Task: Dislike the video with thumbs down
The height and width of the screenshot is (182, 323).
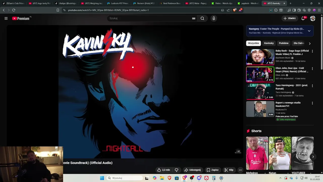Action: pyautogui.click(x=177, y=170)
